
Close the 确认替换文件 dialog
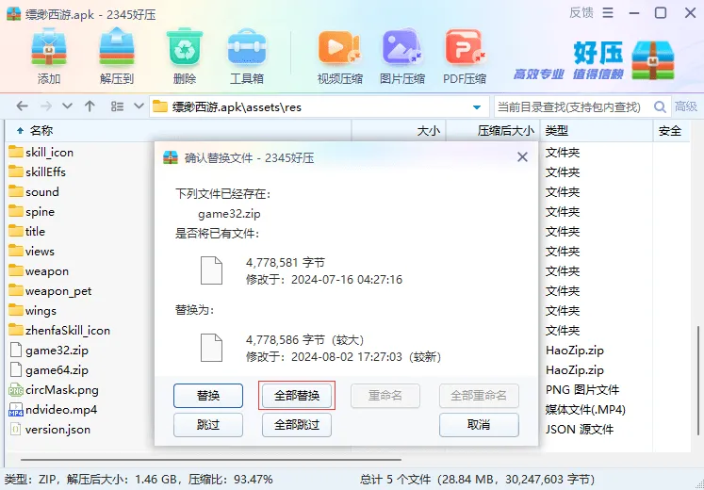click(x=522, y=157)
